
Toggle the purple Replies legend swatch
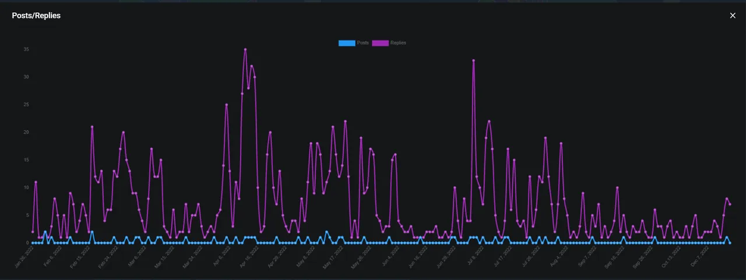[381, 43]
